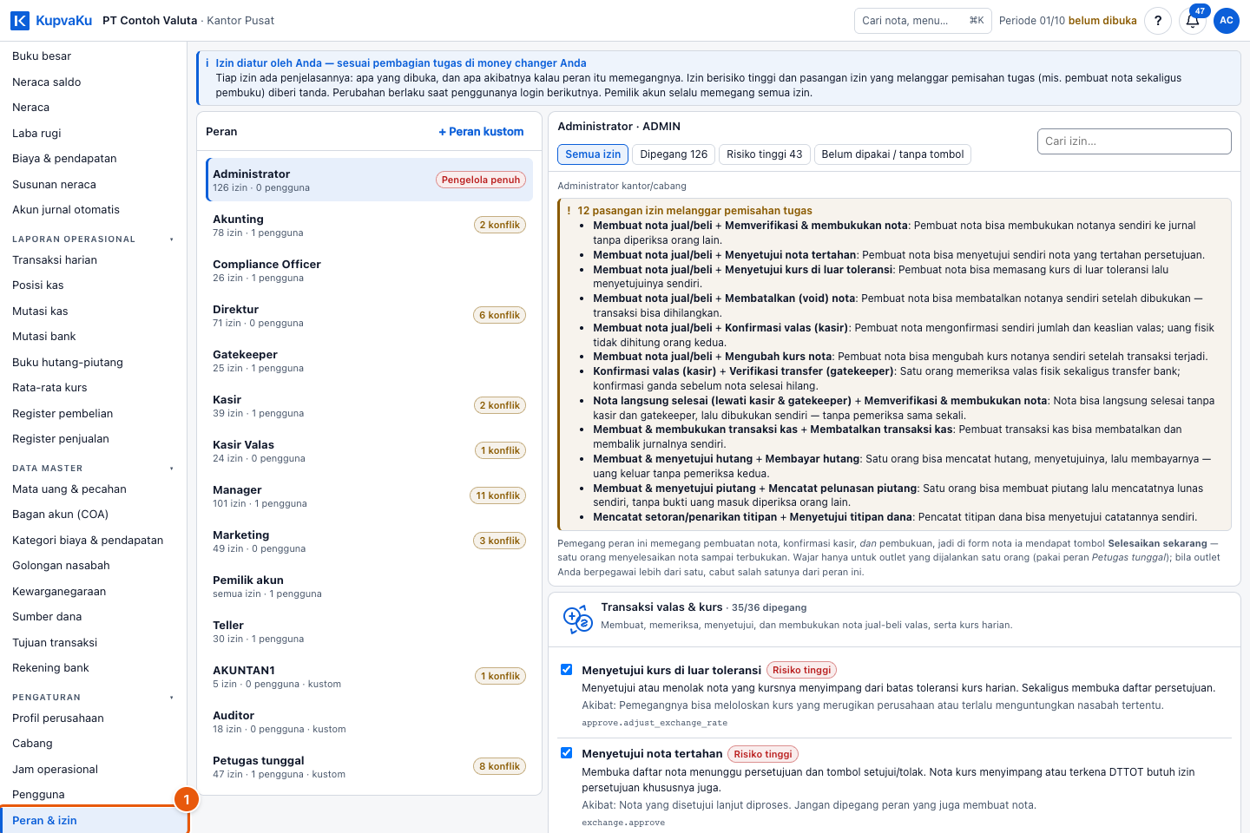Image resolution: width=1250 pixels, height=833 pixels.
Task: Select the Marketing role
Action: click(370, 541)
